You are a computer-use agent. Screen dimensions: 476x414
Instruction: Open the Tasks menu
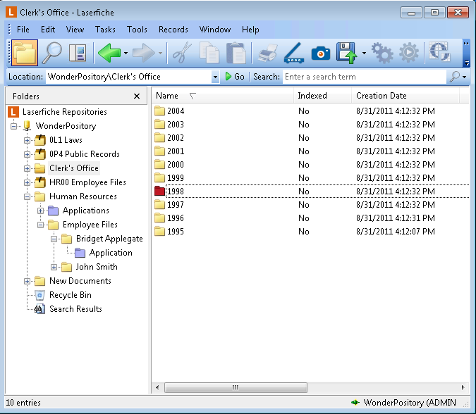coord(105,30)
